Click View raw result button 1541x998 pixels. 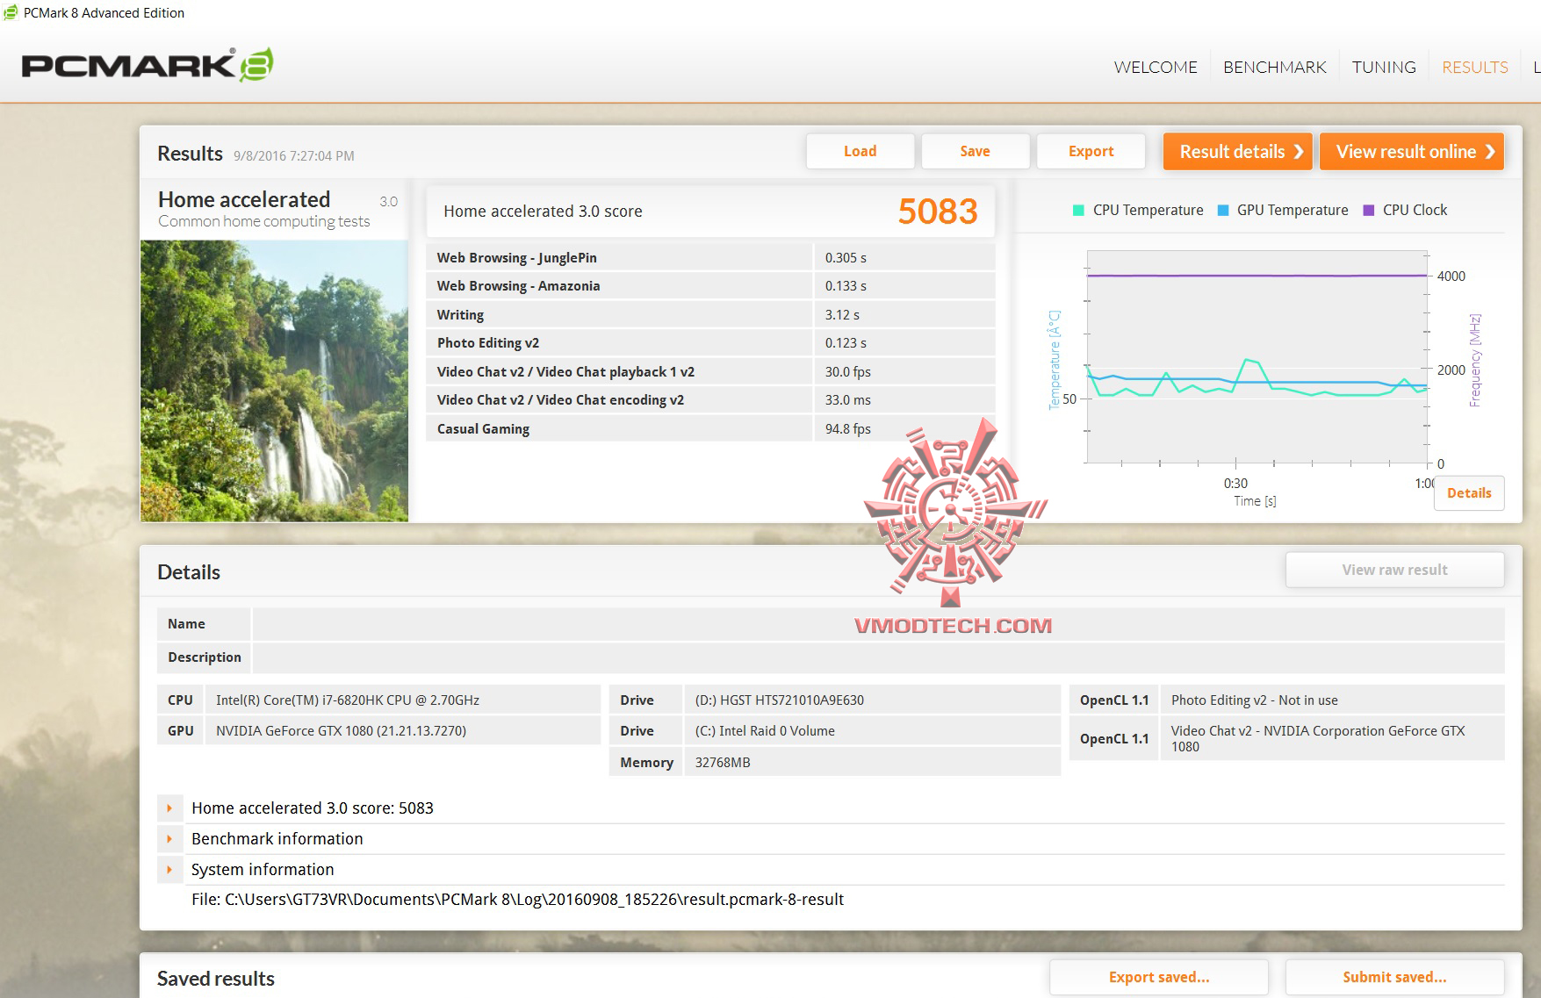(x=1394, y=570)
